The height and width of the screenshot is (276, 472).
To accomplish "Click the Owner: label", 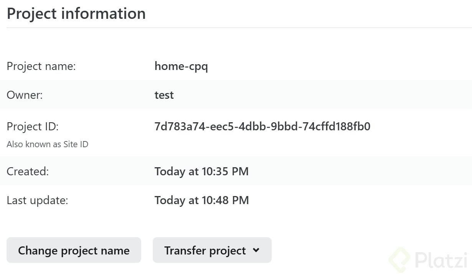I will point(25,95).
